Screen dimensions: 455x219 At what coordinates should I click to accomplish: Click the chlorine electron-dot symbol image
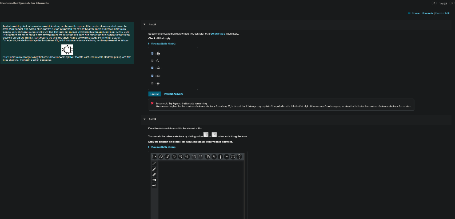67,50
